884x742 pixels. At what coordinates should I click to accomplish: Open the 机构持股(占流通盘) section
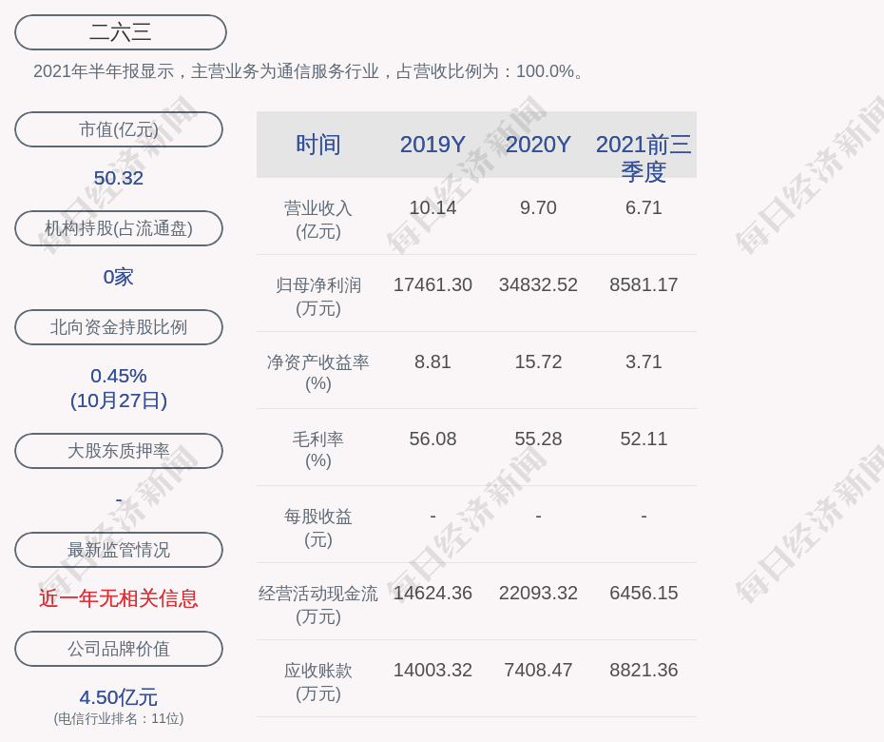[x=118, y=228]
